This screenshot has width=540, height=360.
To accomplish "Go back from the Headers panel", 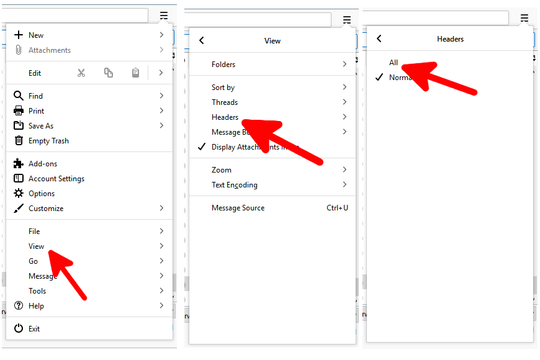I will pos(379,38).
